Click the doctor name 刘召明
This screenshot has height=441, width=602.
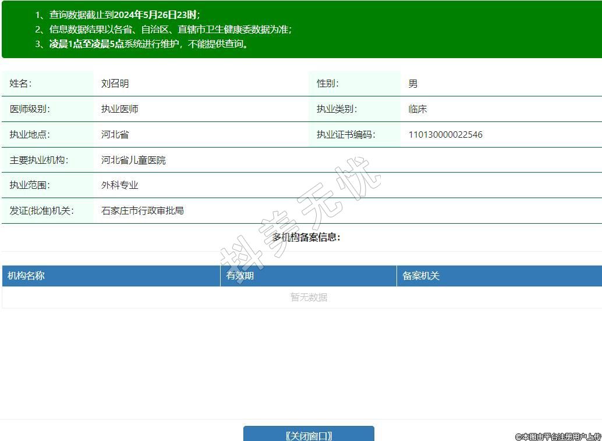tap(115, 84)
